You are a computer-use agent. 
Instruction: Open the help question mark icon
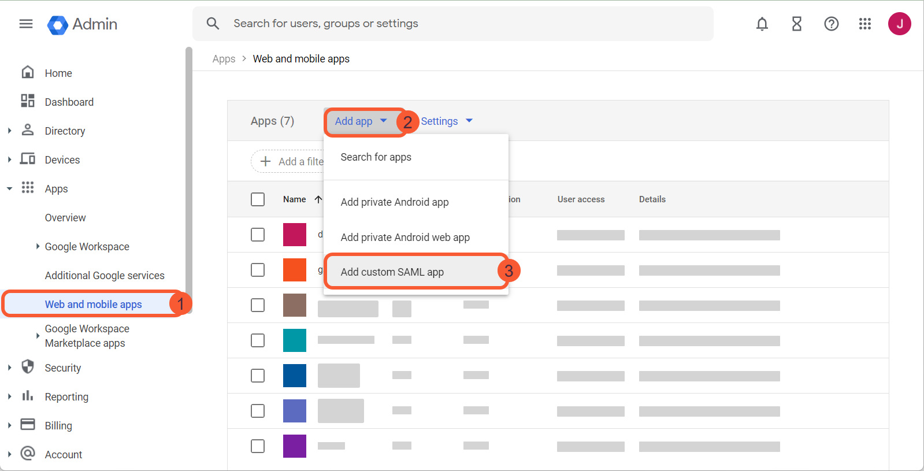point(831,24)
